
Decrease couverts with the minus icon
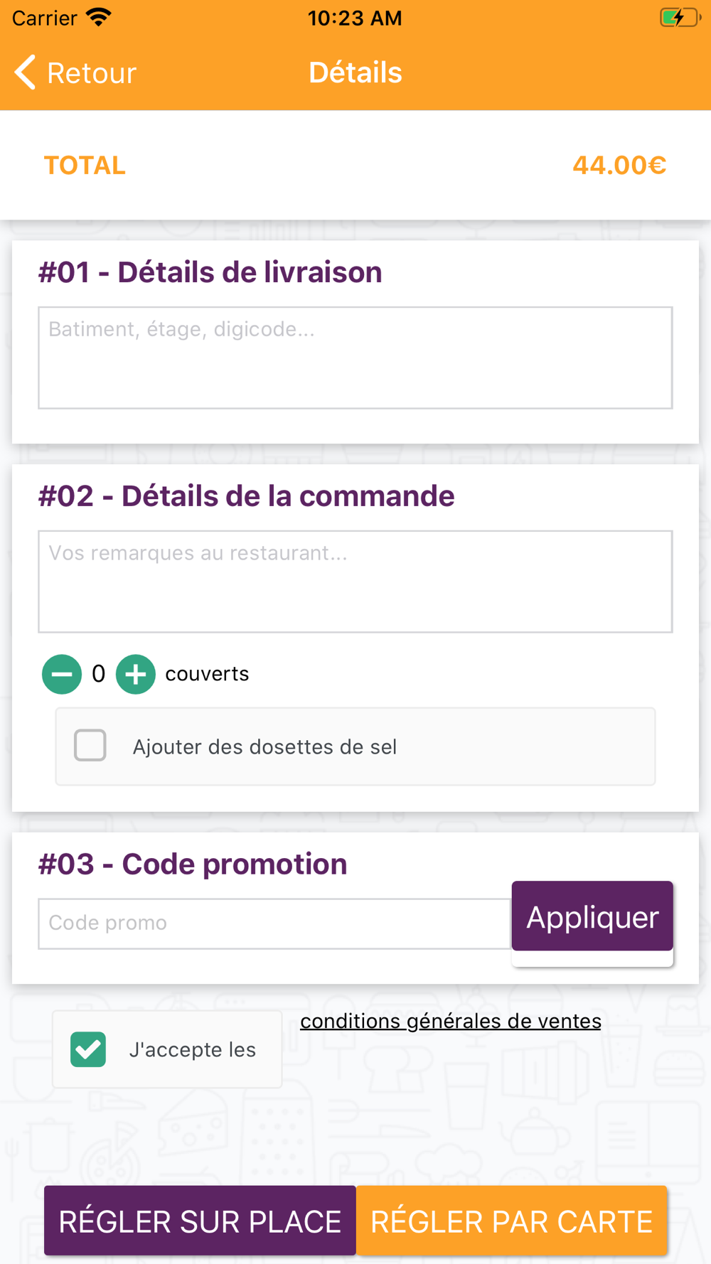(62, 674)
